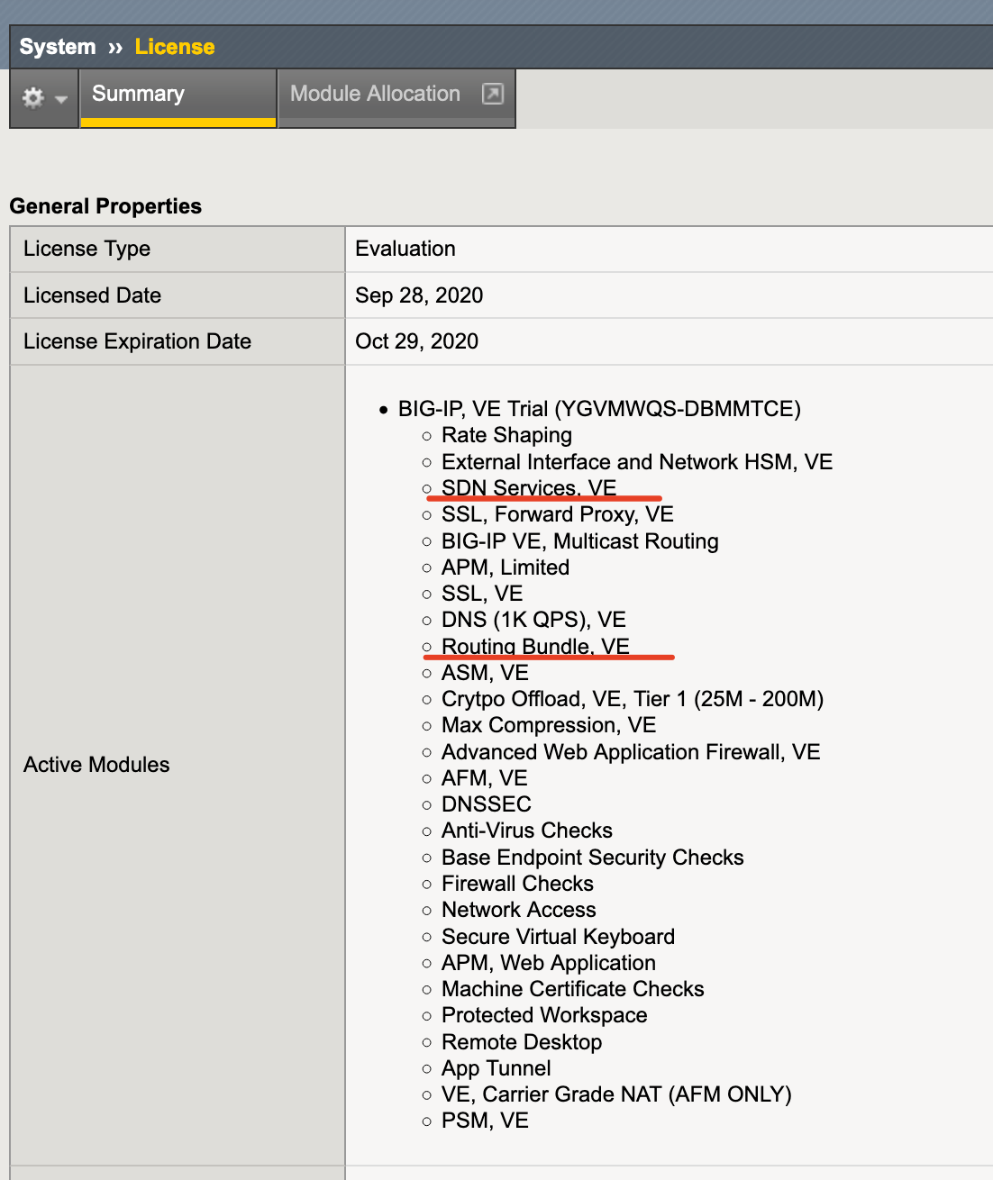
Task: Open the gear settings dropdown menu
Action: coord(44,97)
